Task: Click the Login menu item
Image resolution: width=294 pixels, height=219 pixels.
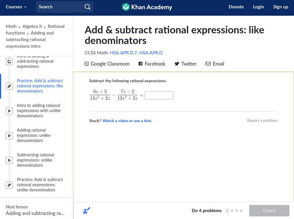Action: pos(258,7)
